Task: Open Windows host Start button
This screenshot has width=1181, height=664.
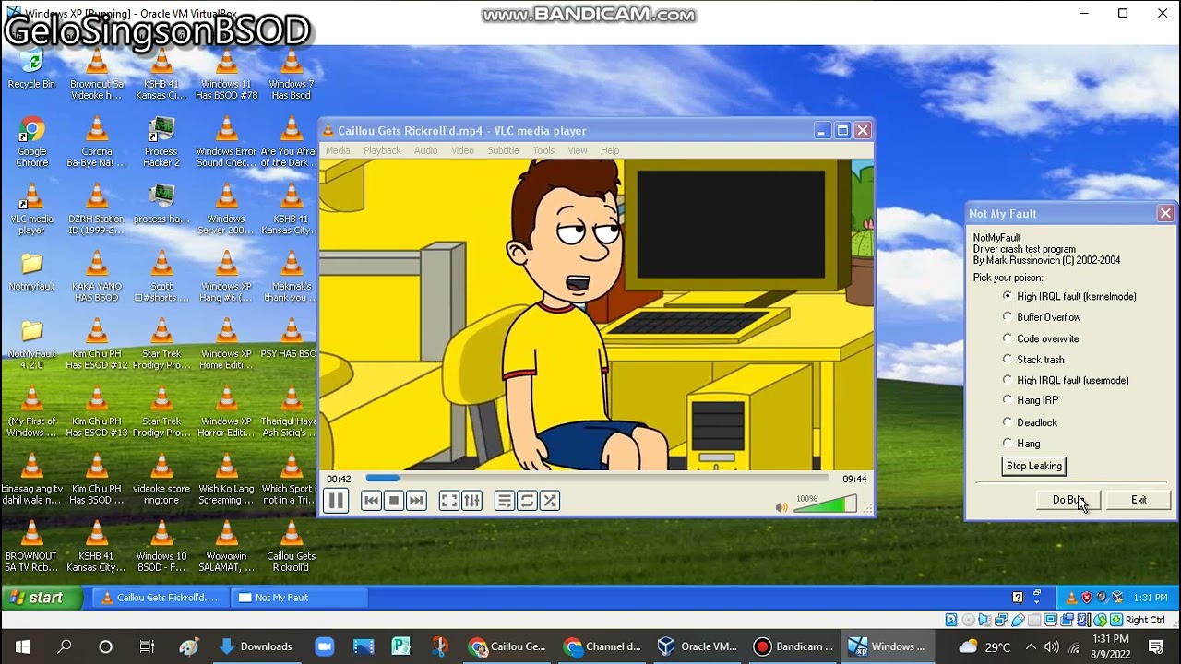Action: (x=22, y=646)
